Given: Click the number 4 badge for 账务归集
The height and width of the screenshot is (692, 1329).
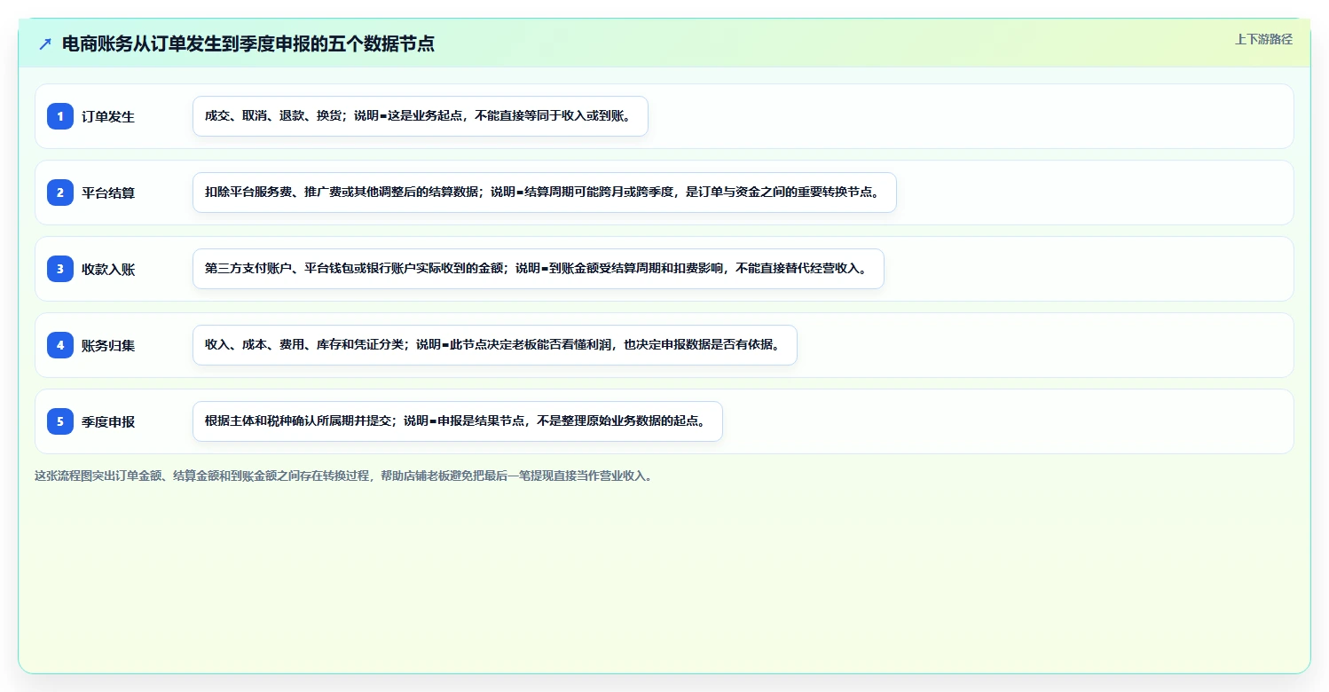Looking at the screenshot, I should point(60,345).
